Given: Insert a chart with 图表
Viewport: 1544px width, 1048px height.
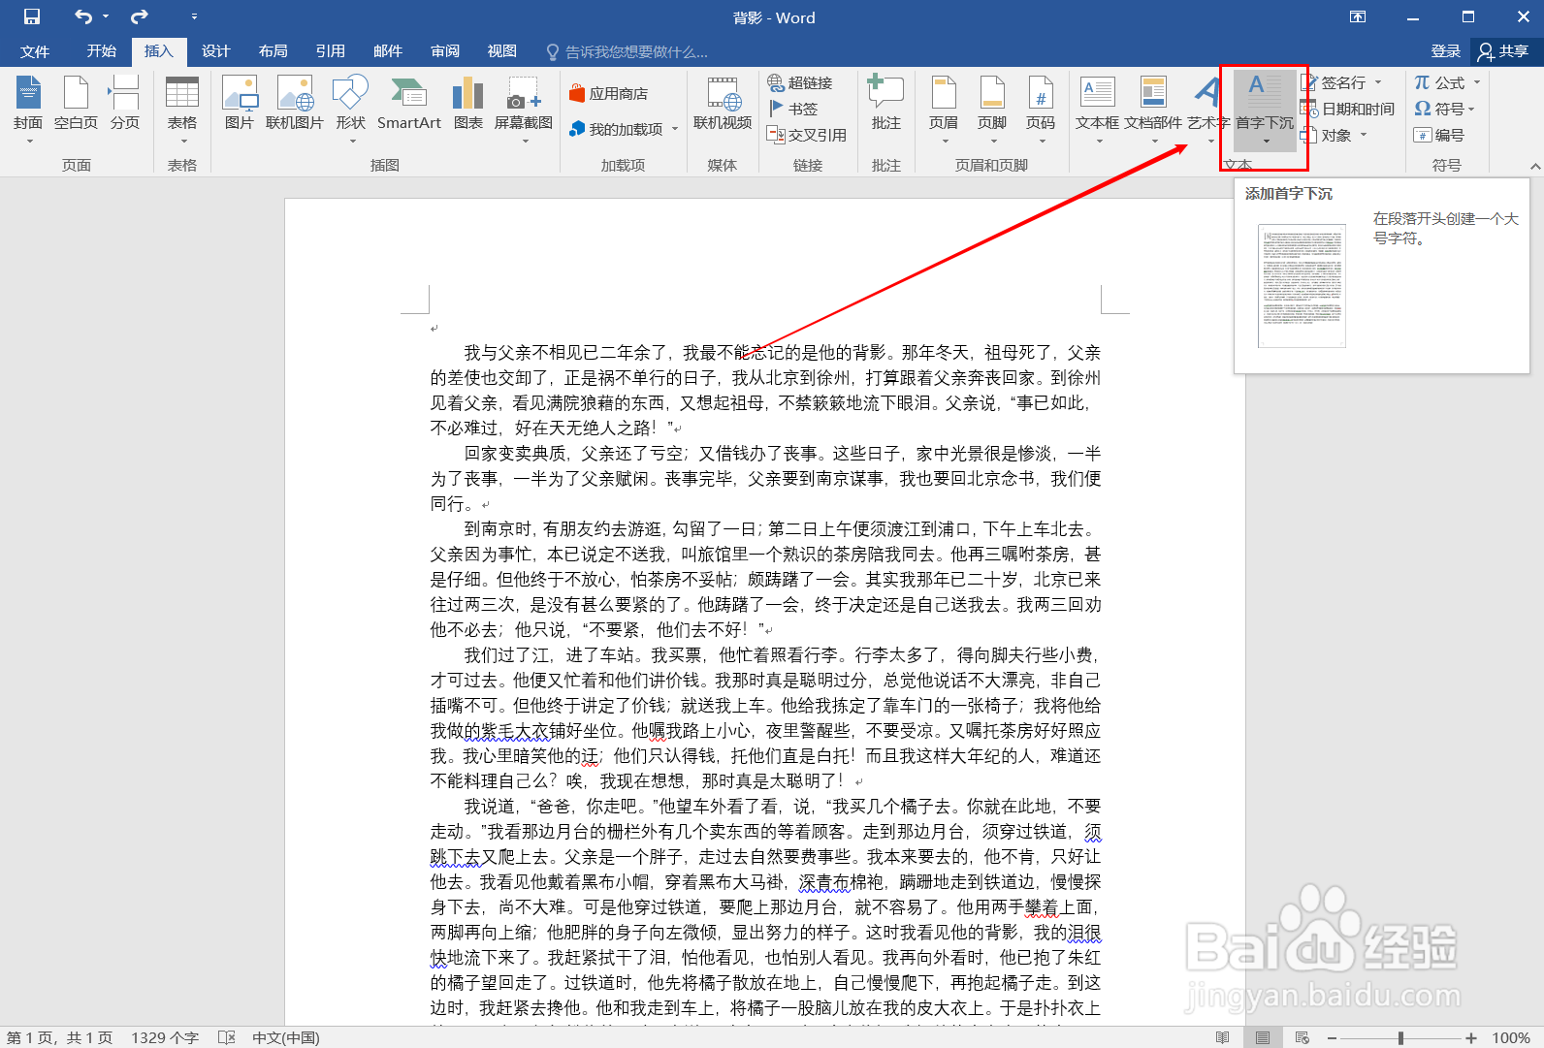Looking at the screenshot, I should tap(468, 103).
